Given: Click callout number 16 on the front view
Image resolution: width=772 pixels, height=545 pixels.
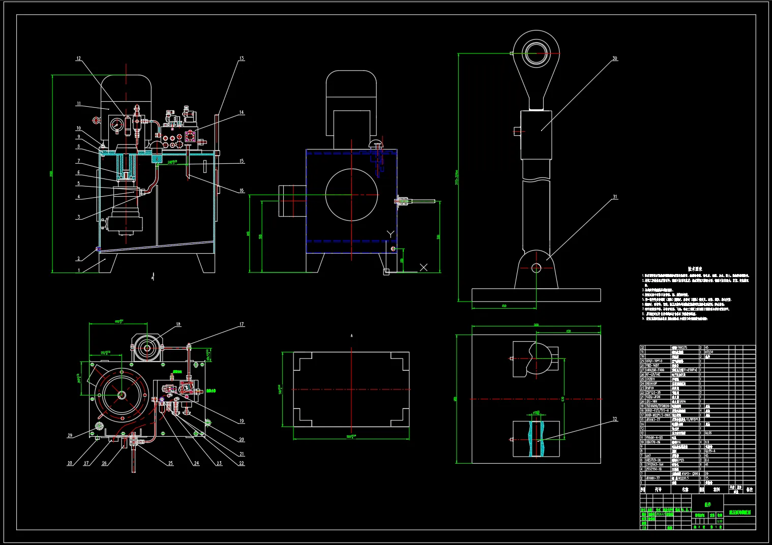Looking at the screenshot, I should 242,191.
